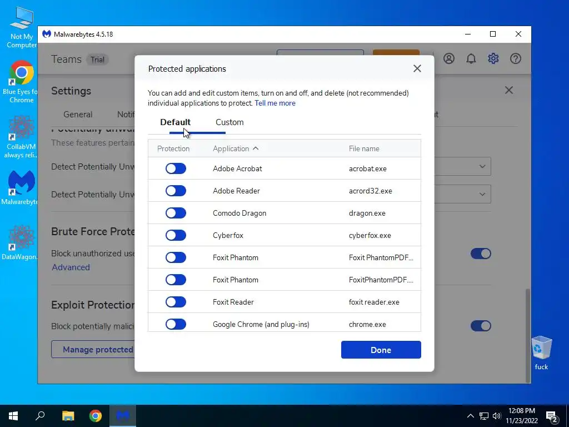Screen dimensions: 569x427
Task: Close the Protected applications dialog
Action: [417, 68]
